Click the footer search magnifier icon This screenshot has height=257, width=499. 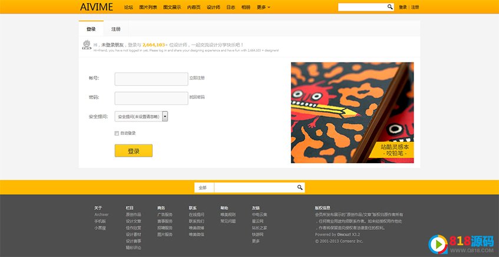point(300,187)
